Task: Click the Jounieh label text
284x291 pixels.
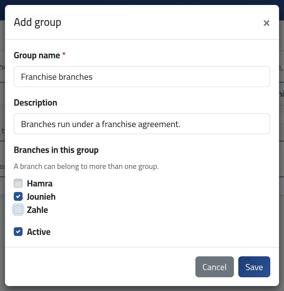Action: pos(41,197)
